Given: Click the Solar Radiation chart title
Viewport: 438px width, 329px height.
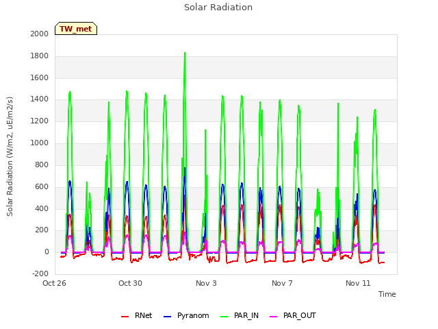Looking at the screenshot, I should click(218, 8).
